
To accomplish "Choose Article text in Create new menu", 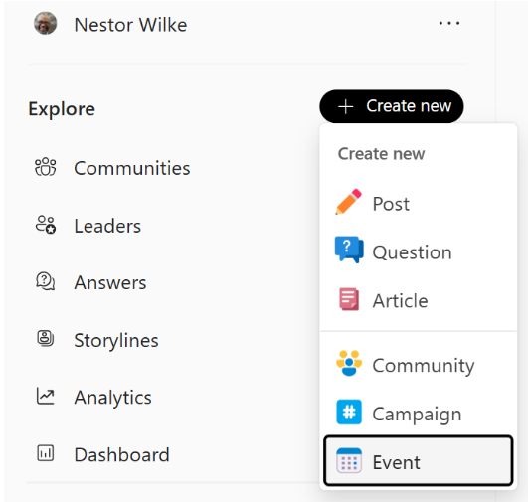I will click(400, 300).
